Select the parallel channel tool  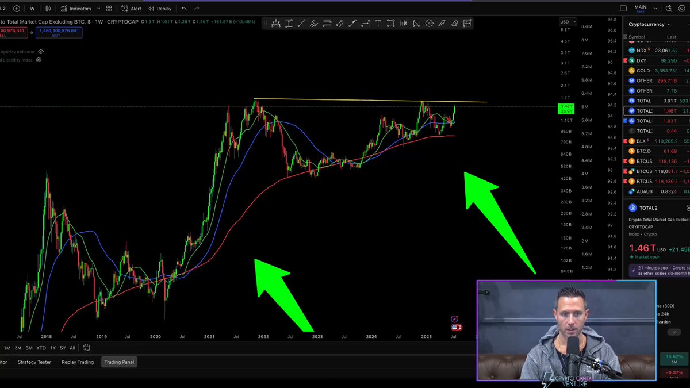click(x=339, y=24)
